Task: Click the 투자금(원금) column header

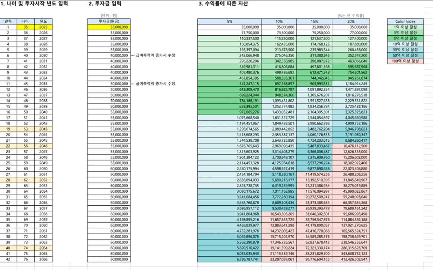Action: click(109, 21)
